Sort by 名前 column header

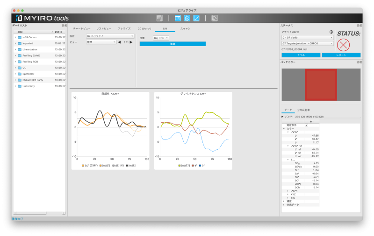pos(34,32)
